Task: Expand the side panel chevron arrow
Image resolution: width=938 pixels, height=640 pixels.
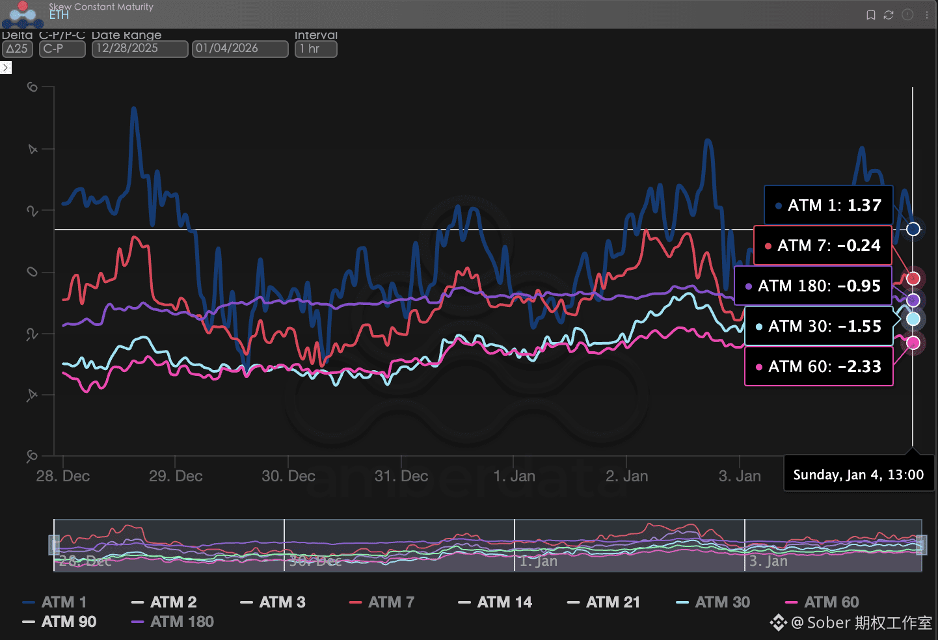Action: coord(6,68)
